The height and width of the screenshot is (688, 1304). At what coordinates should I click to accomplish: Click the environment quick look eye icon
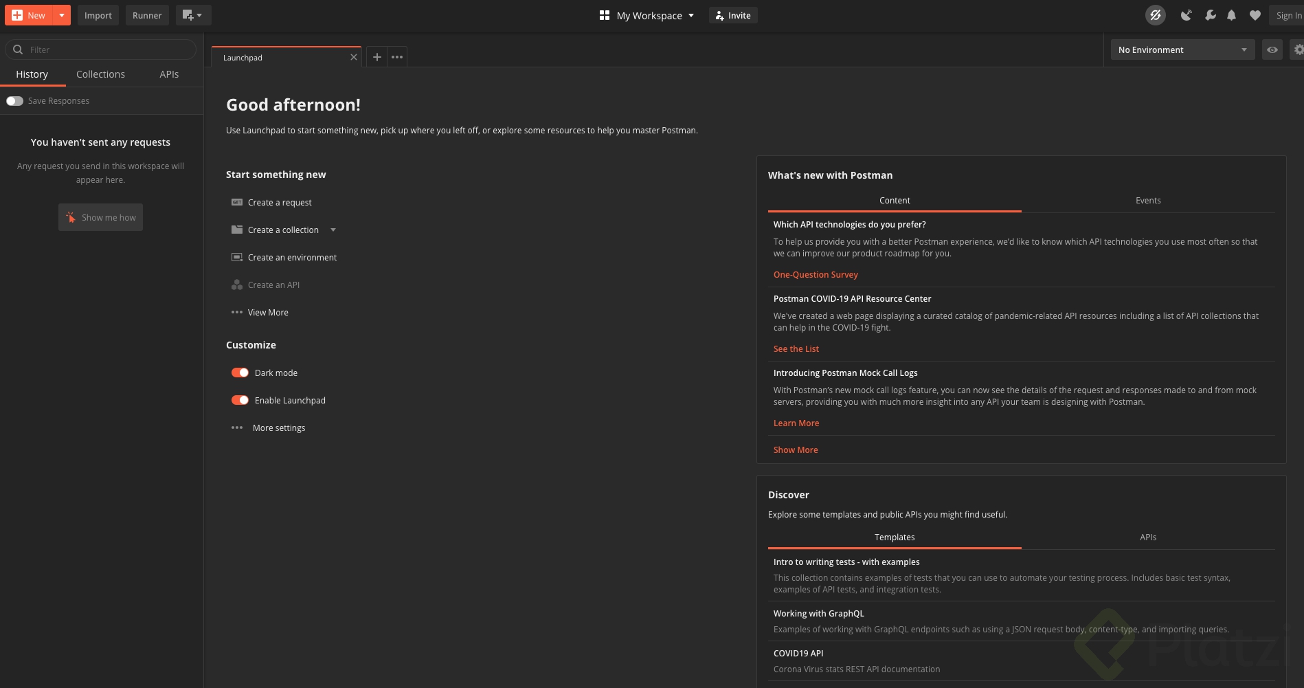pyautogui.click(x=1272, y=49)
